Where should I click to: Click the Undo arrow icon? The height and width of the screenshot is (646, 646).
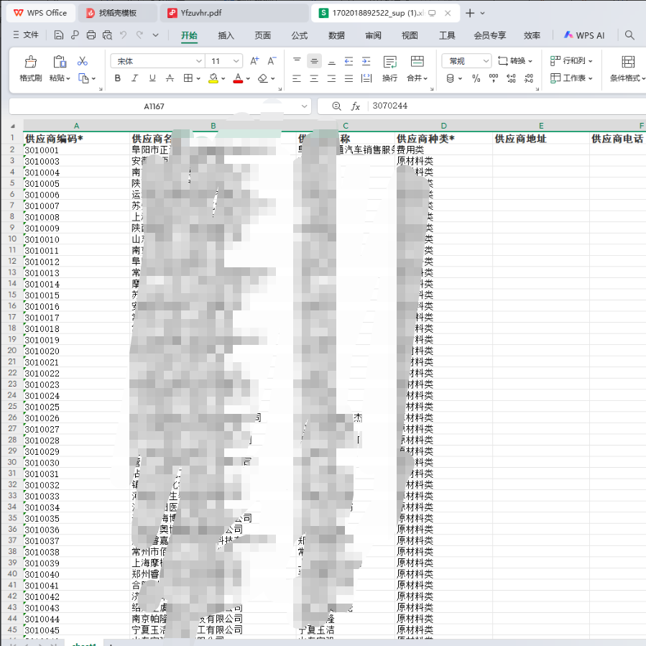123,35
